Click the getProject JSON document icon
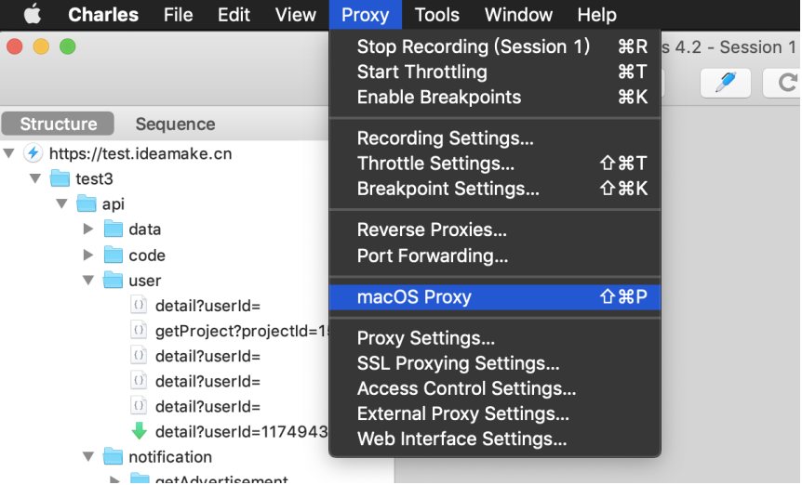The height and width of the screenshot is (485, 802). pos(139,331)
